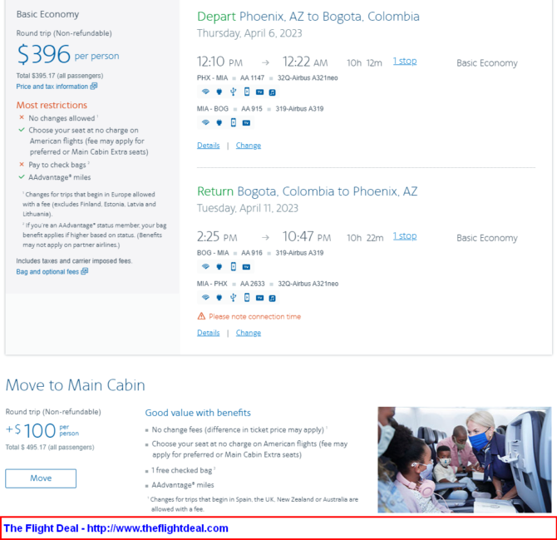This screenshot has height=540, width=557.
Task: Click the 'Move to Main Cabin' heading
Action: tap(76, 385)
